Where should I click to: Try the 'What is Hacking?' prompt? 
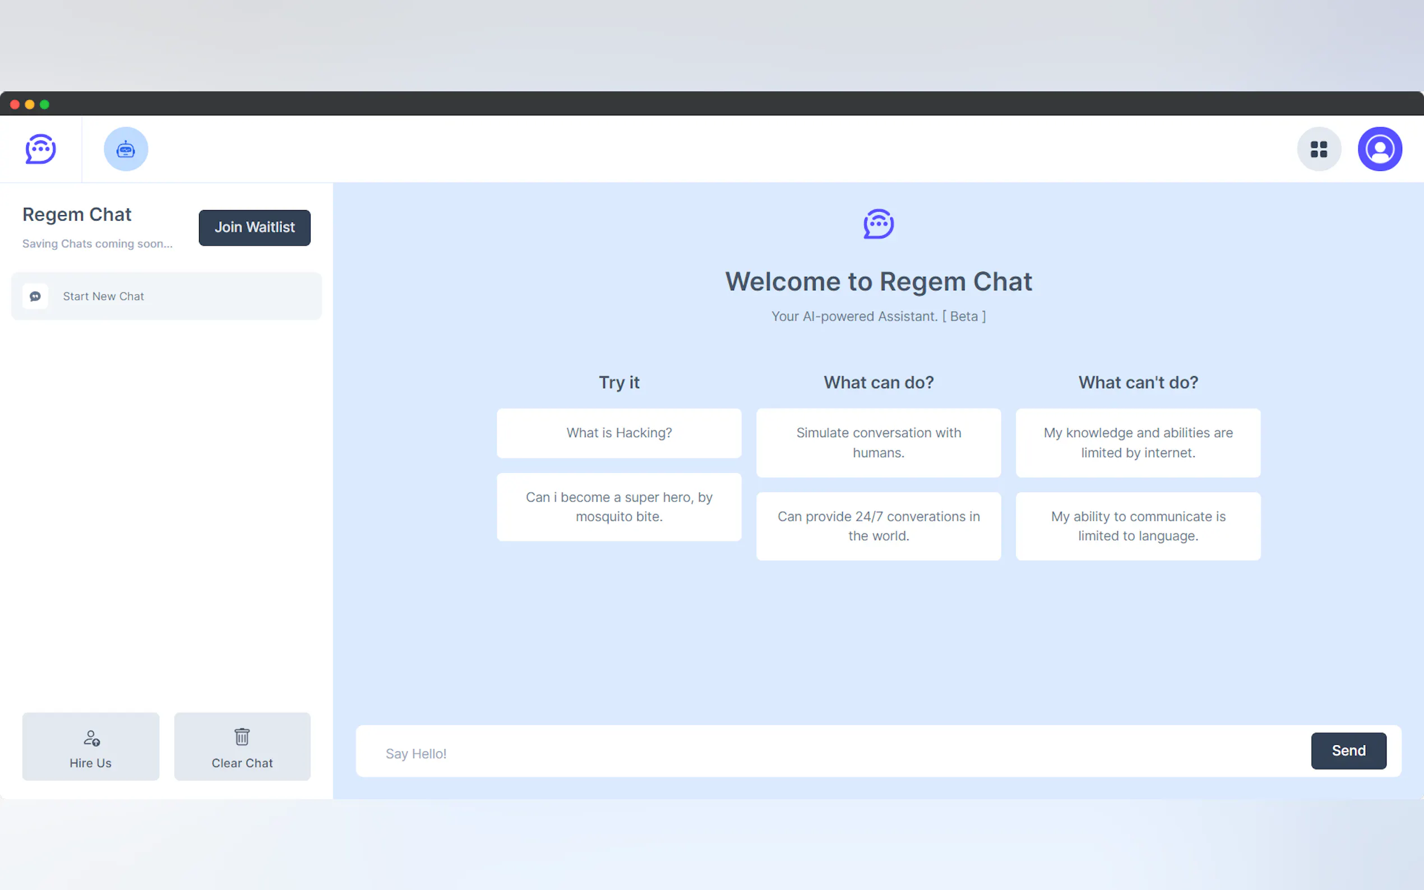coord(619,433)
